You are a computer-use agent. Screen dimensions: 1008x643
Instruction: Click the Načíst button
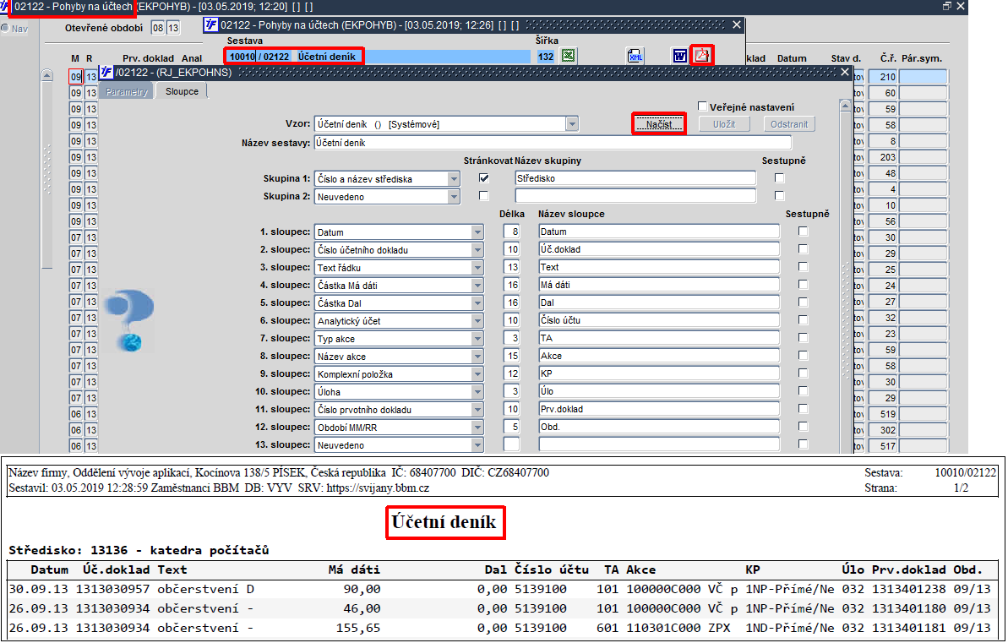pyautogui.click(x=659, y=124)
